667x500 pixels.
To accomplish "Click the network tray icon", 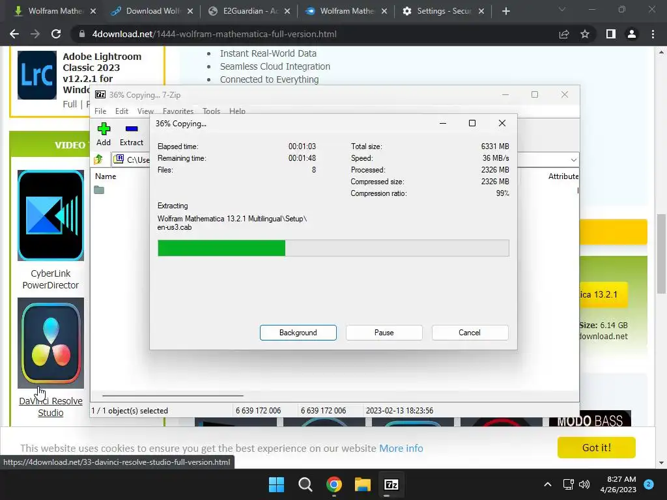I will pos(568,484).
